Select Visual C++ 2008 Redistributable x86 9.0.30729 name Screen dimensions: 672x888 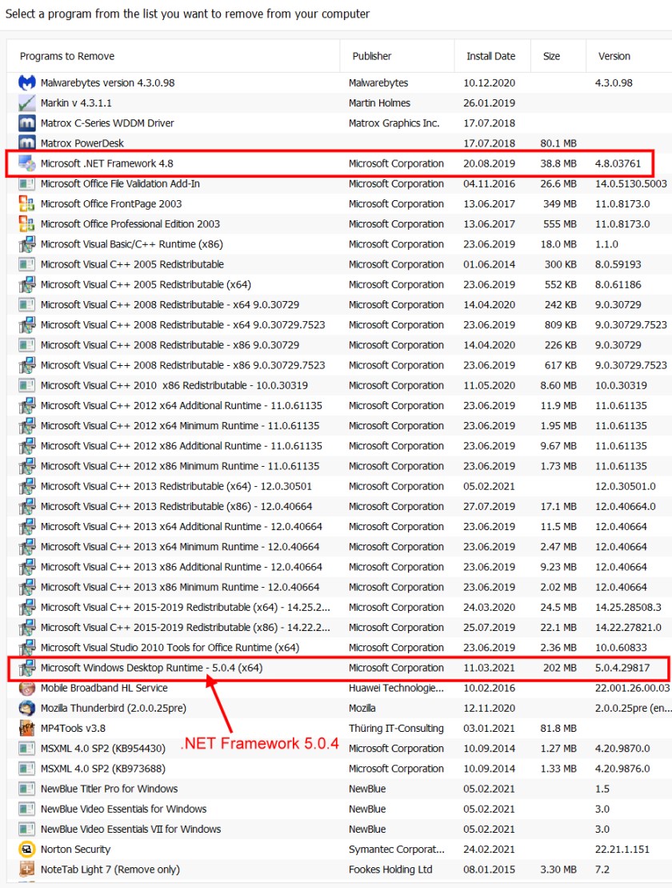click(x=170, y=345)
